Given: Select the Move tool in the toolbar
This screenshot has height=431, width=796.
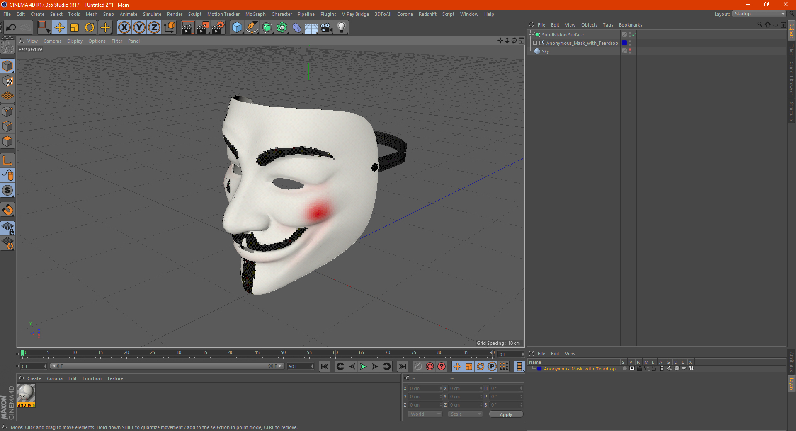Looking at the screenshot, I should [59, 28].
